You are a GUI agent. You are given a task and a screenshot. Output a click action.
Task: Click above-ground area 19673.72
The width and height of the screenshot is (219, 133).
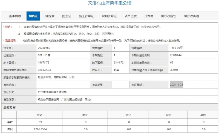[x=44, y=63]
